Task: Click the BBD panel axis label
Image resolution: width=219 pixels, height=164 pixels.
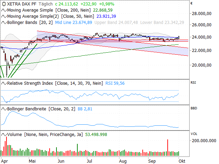Action: click(x=194, y=108)
